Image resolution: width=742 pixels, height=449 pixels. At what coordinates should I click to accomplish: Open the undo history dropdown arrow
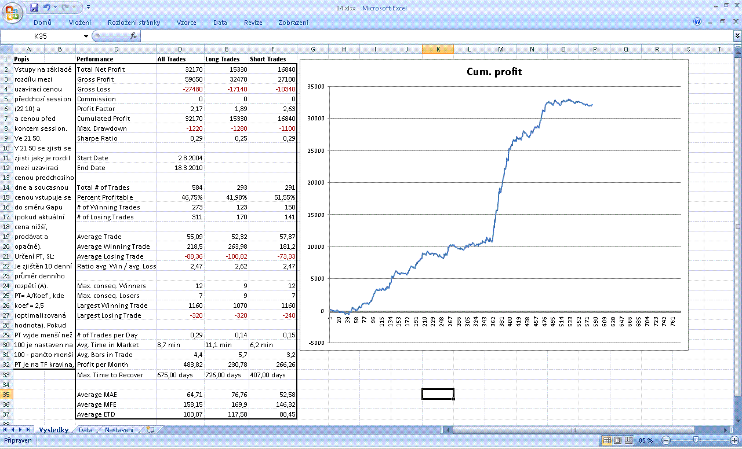(54, 8)
